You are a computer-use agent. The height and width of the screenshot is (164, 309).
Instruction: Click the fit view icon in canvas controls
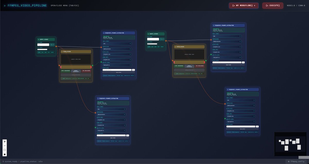5,150
